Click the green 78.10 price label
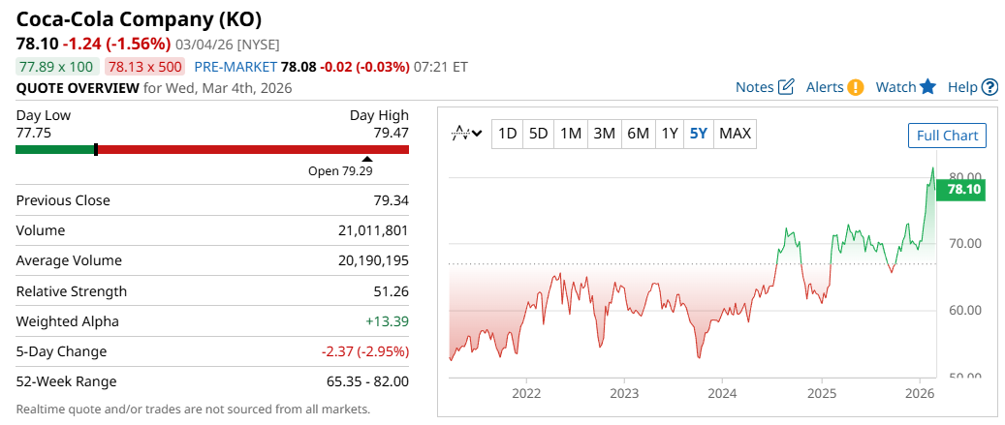Image resolution: width=1005 pixels, height=425 pixels. [964, 190]
